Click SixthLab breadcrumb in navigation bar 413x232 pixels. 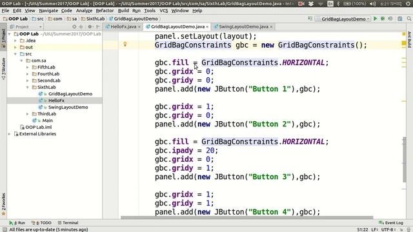point(93,19)
